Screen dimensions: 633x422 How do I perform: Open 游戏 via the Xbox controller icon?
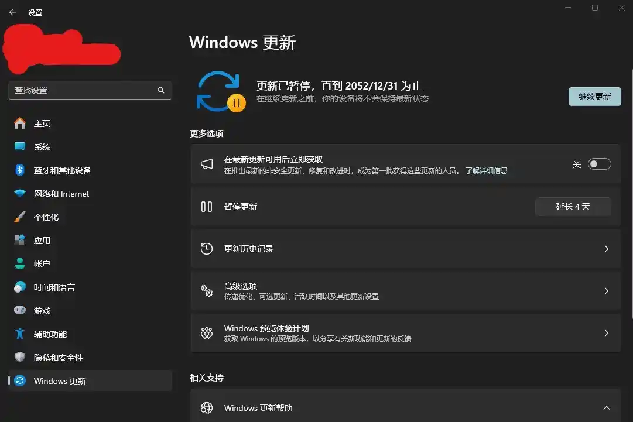[19, 311]
